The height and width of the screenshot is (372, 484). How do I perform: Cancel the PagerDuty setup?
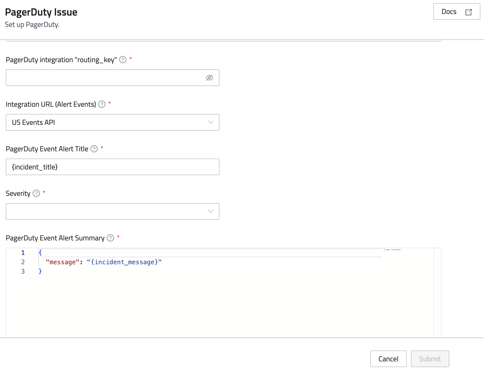388,359
